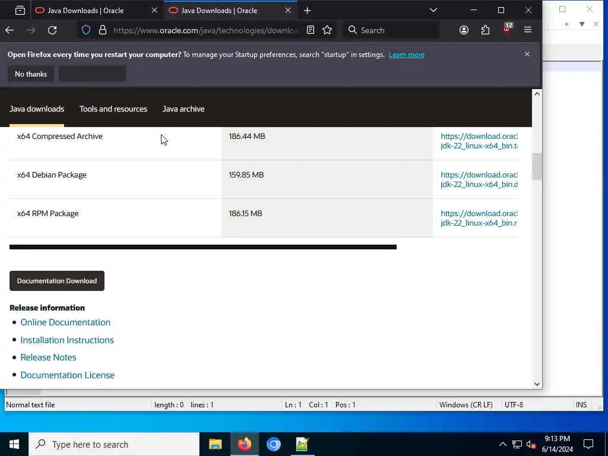Open uBlock extension icon with badge 12
Screen dimensions: 608x456
507,29
